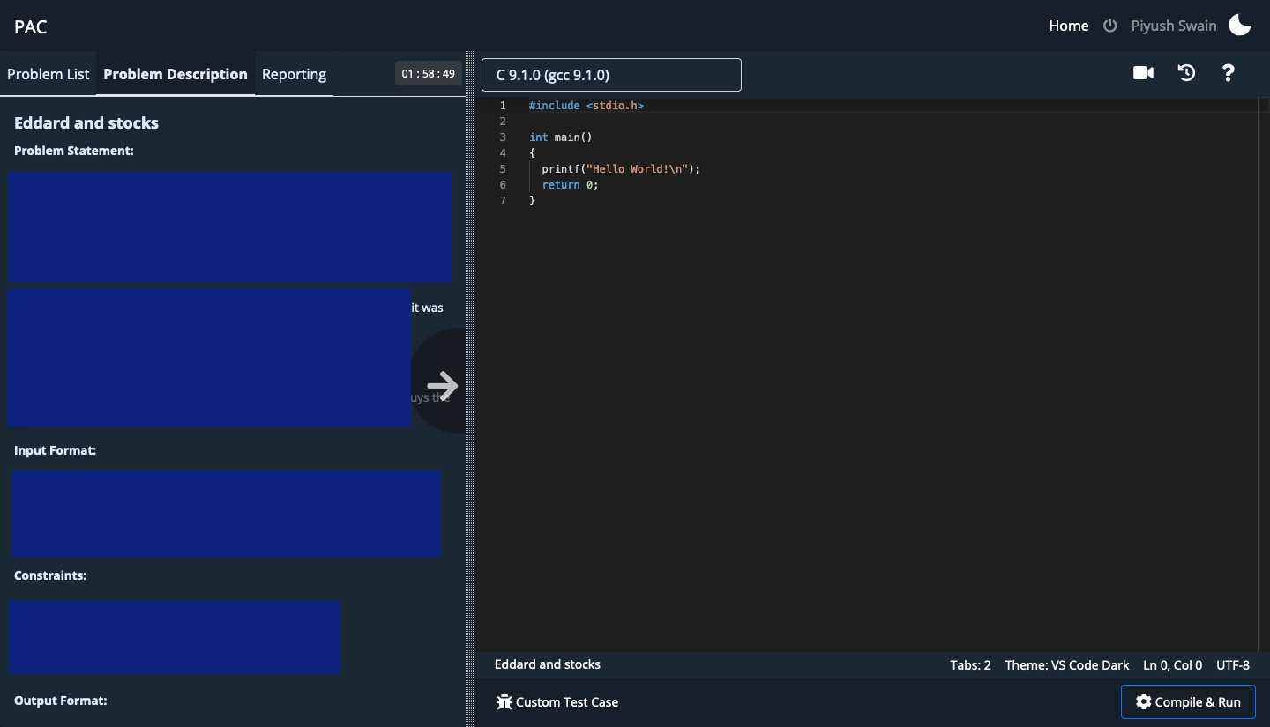1270x727 pixels.
Task: Open the Problem List tab
Action: coord(48,74)
